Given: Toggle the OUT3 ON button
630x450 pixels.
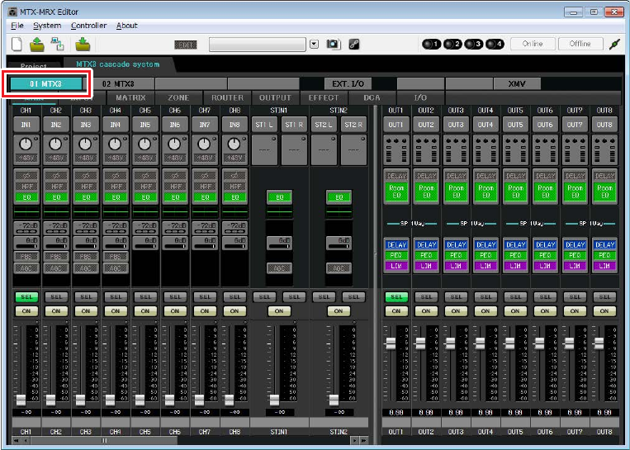Looking at the screenshot, I should (456, 311).
